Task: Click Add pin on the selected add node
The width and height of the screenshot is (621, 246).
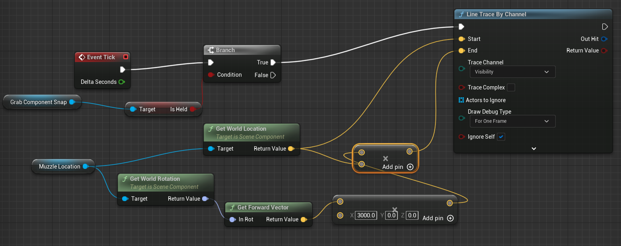Action: [398, 167]
